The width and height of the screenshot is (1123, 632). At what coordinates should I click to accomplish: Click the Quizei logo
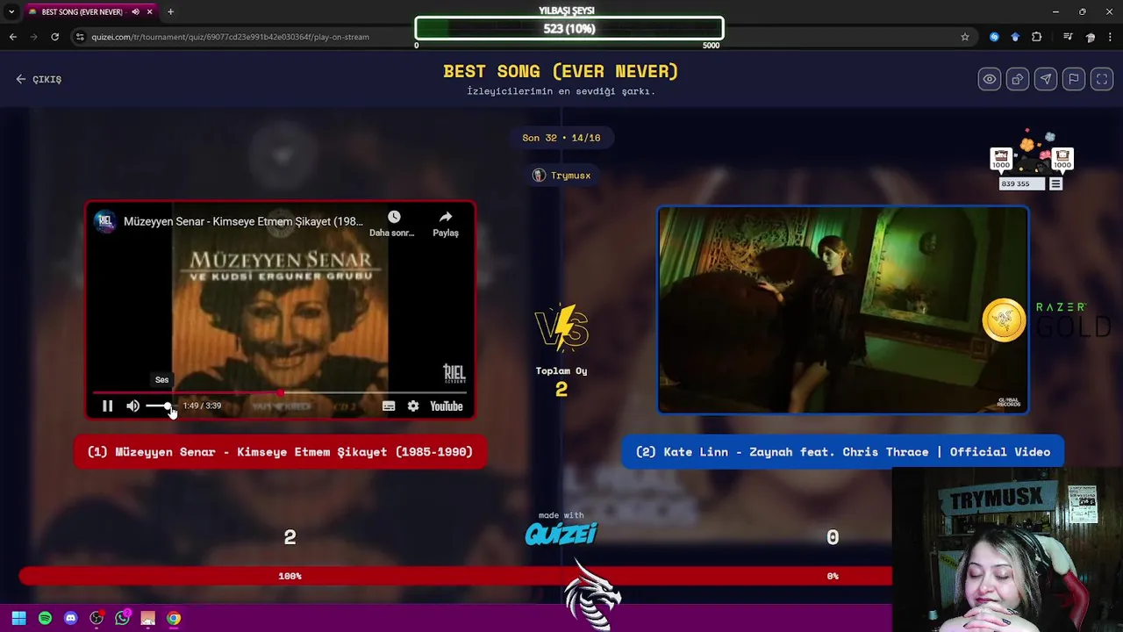[x=561, y=533]
